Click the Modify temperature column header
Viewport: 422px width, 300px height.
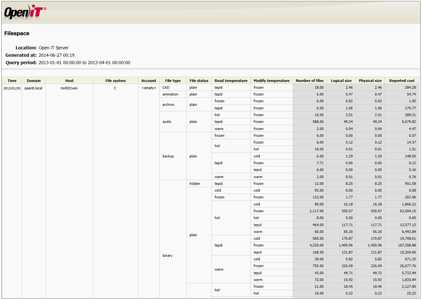(x=272, y=81)
